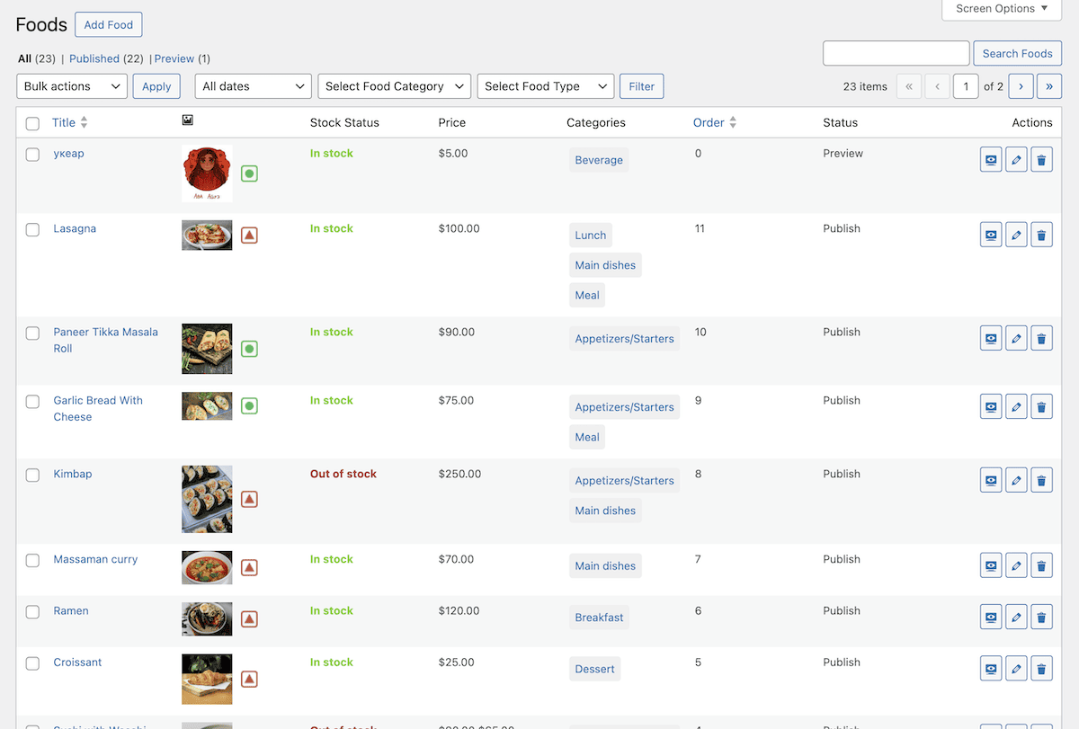The width and height of the screenshot is (1079, 729).
Task: Edit the Lasagna food item
Action: point(1016,236)
